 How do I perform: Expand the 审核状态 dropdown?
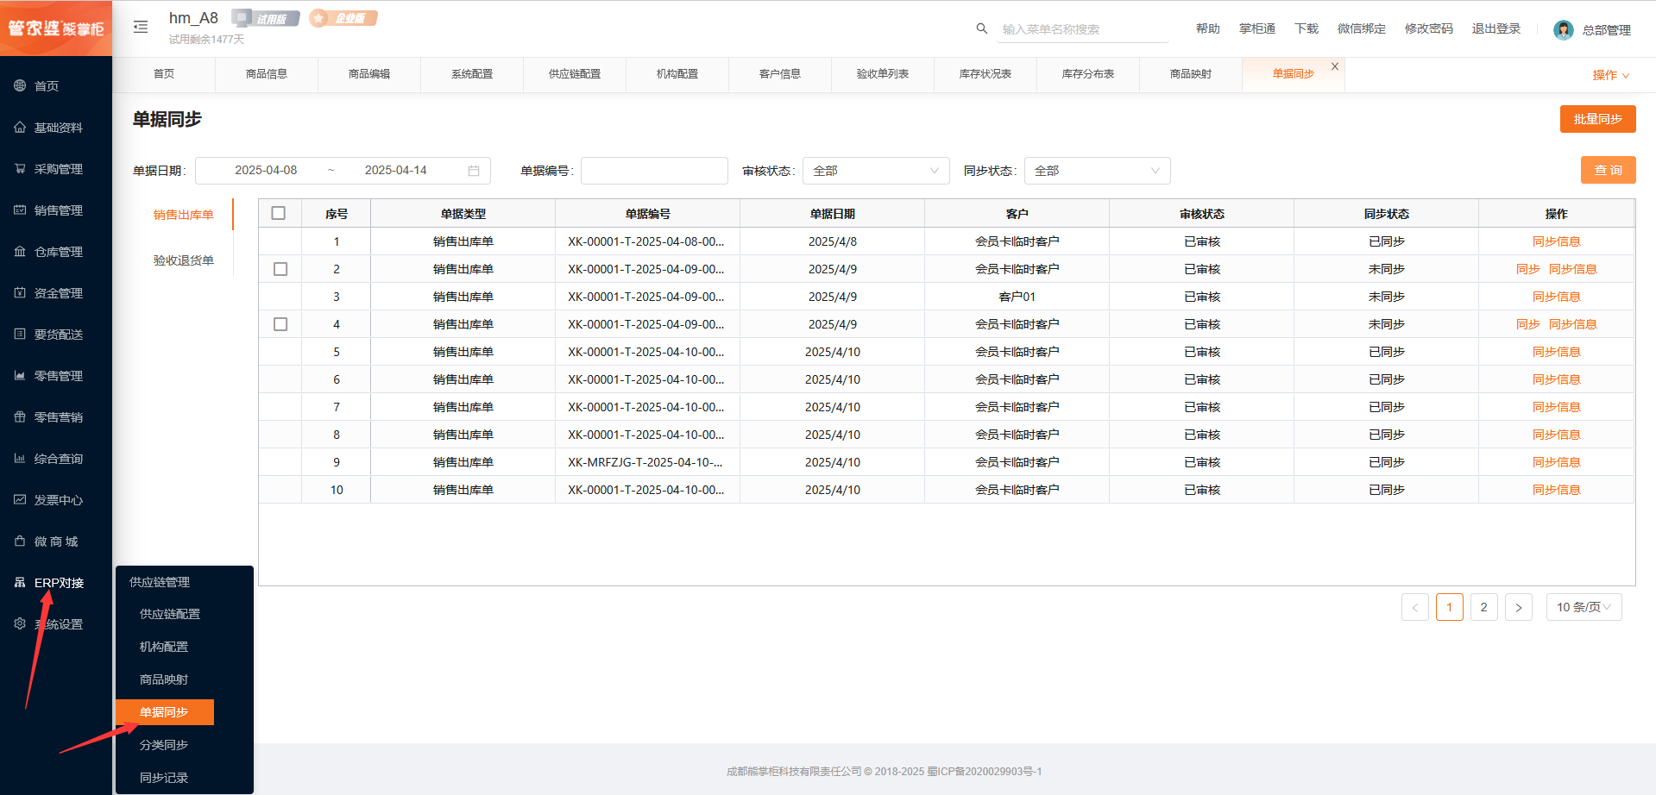pos(876,171)
